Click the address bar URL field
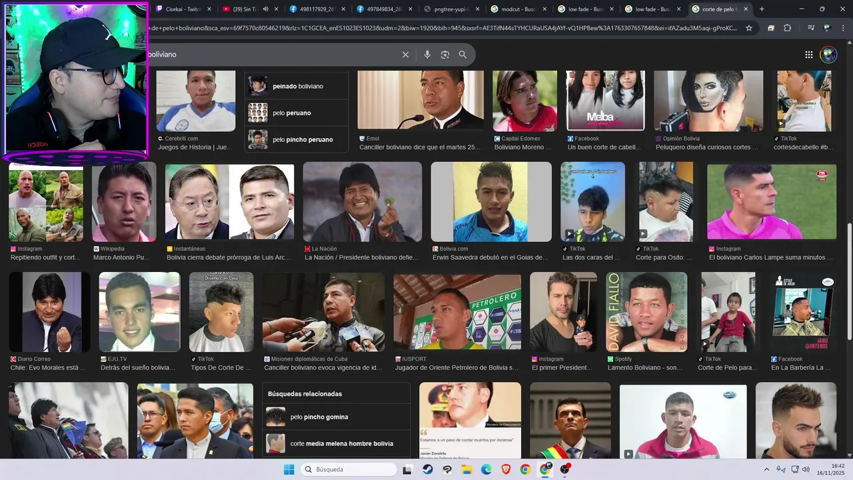The image size is (853, 480). (x=442, y=28)
